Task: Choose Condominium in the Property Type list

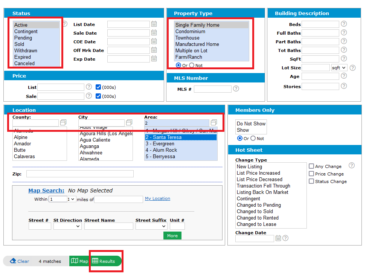Action: 212,31
